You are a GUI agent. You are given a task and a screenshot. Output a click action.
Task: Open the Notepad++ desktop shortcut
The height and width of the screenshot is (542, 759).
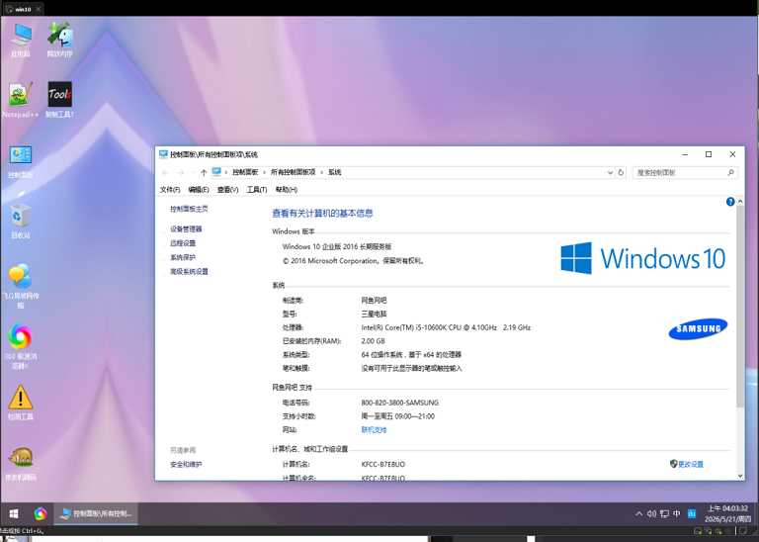coord(21,100)
